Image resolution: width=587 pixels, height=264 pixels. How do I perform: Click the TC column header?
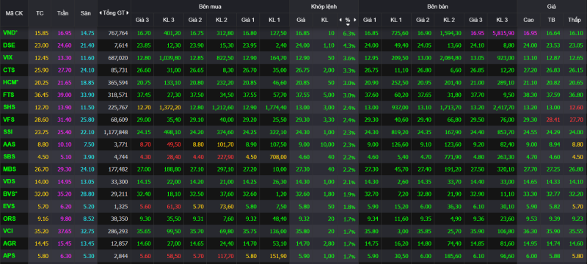[x=40, y=13]
